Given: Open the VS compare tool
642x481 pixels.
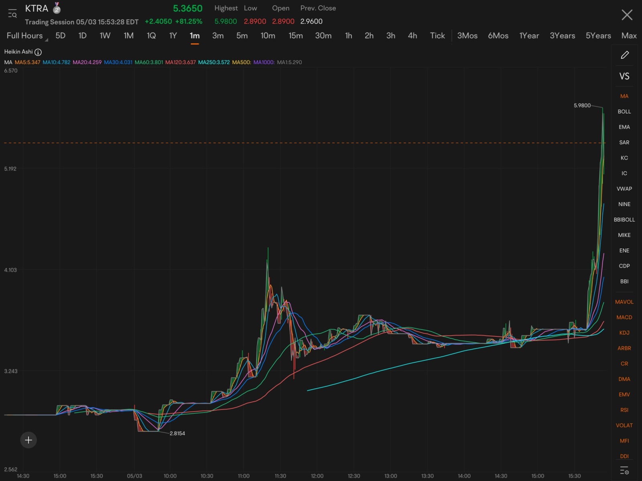Looking at the screenshot, I should tap(624, 76).
